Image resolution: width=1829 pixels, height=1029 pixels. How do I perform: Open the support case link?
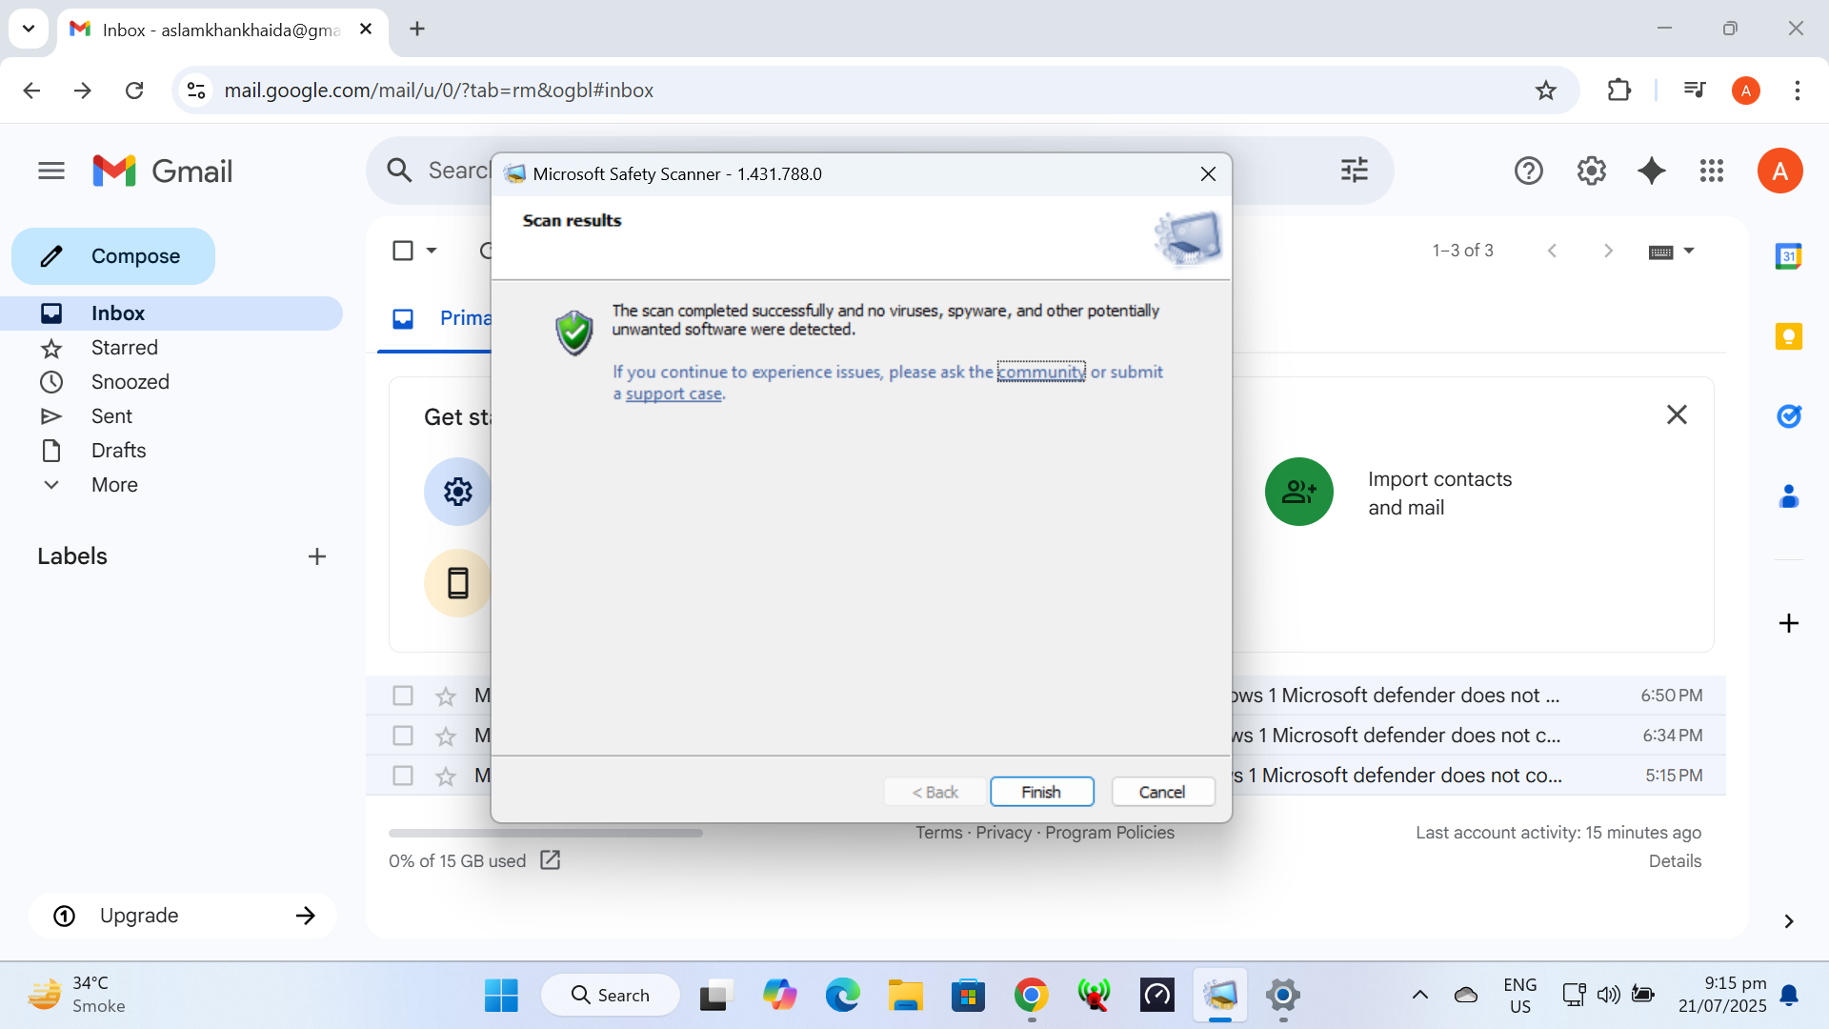coord(672,393)
